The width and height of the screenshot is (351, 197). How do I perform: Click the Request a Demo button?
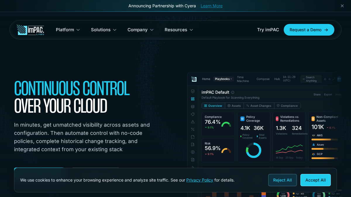pyautogui.click(x=309, y=30)
